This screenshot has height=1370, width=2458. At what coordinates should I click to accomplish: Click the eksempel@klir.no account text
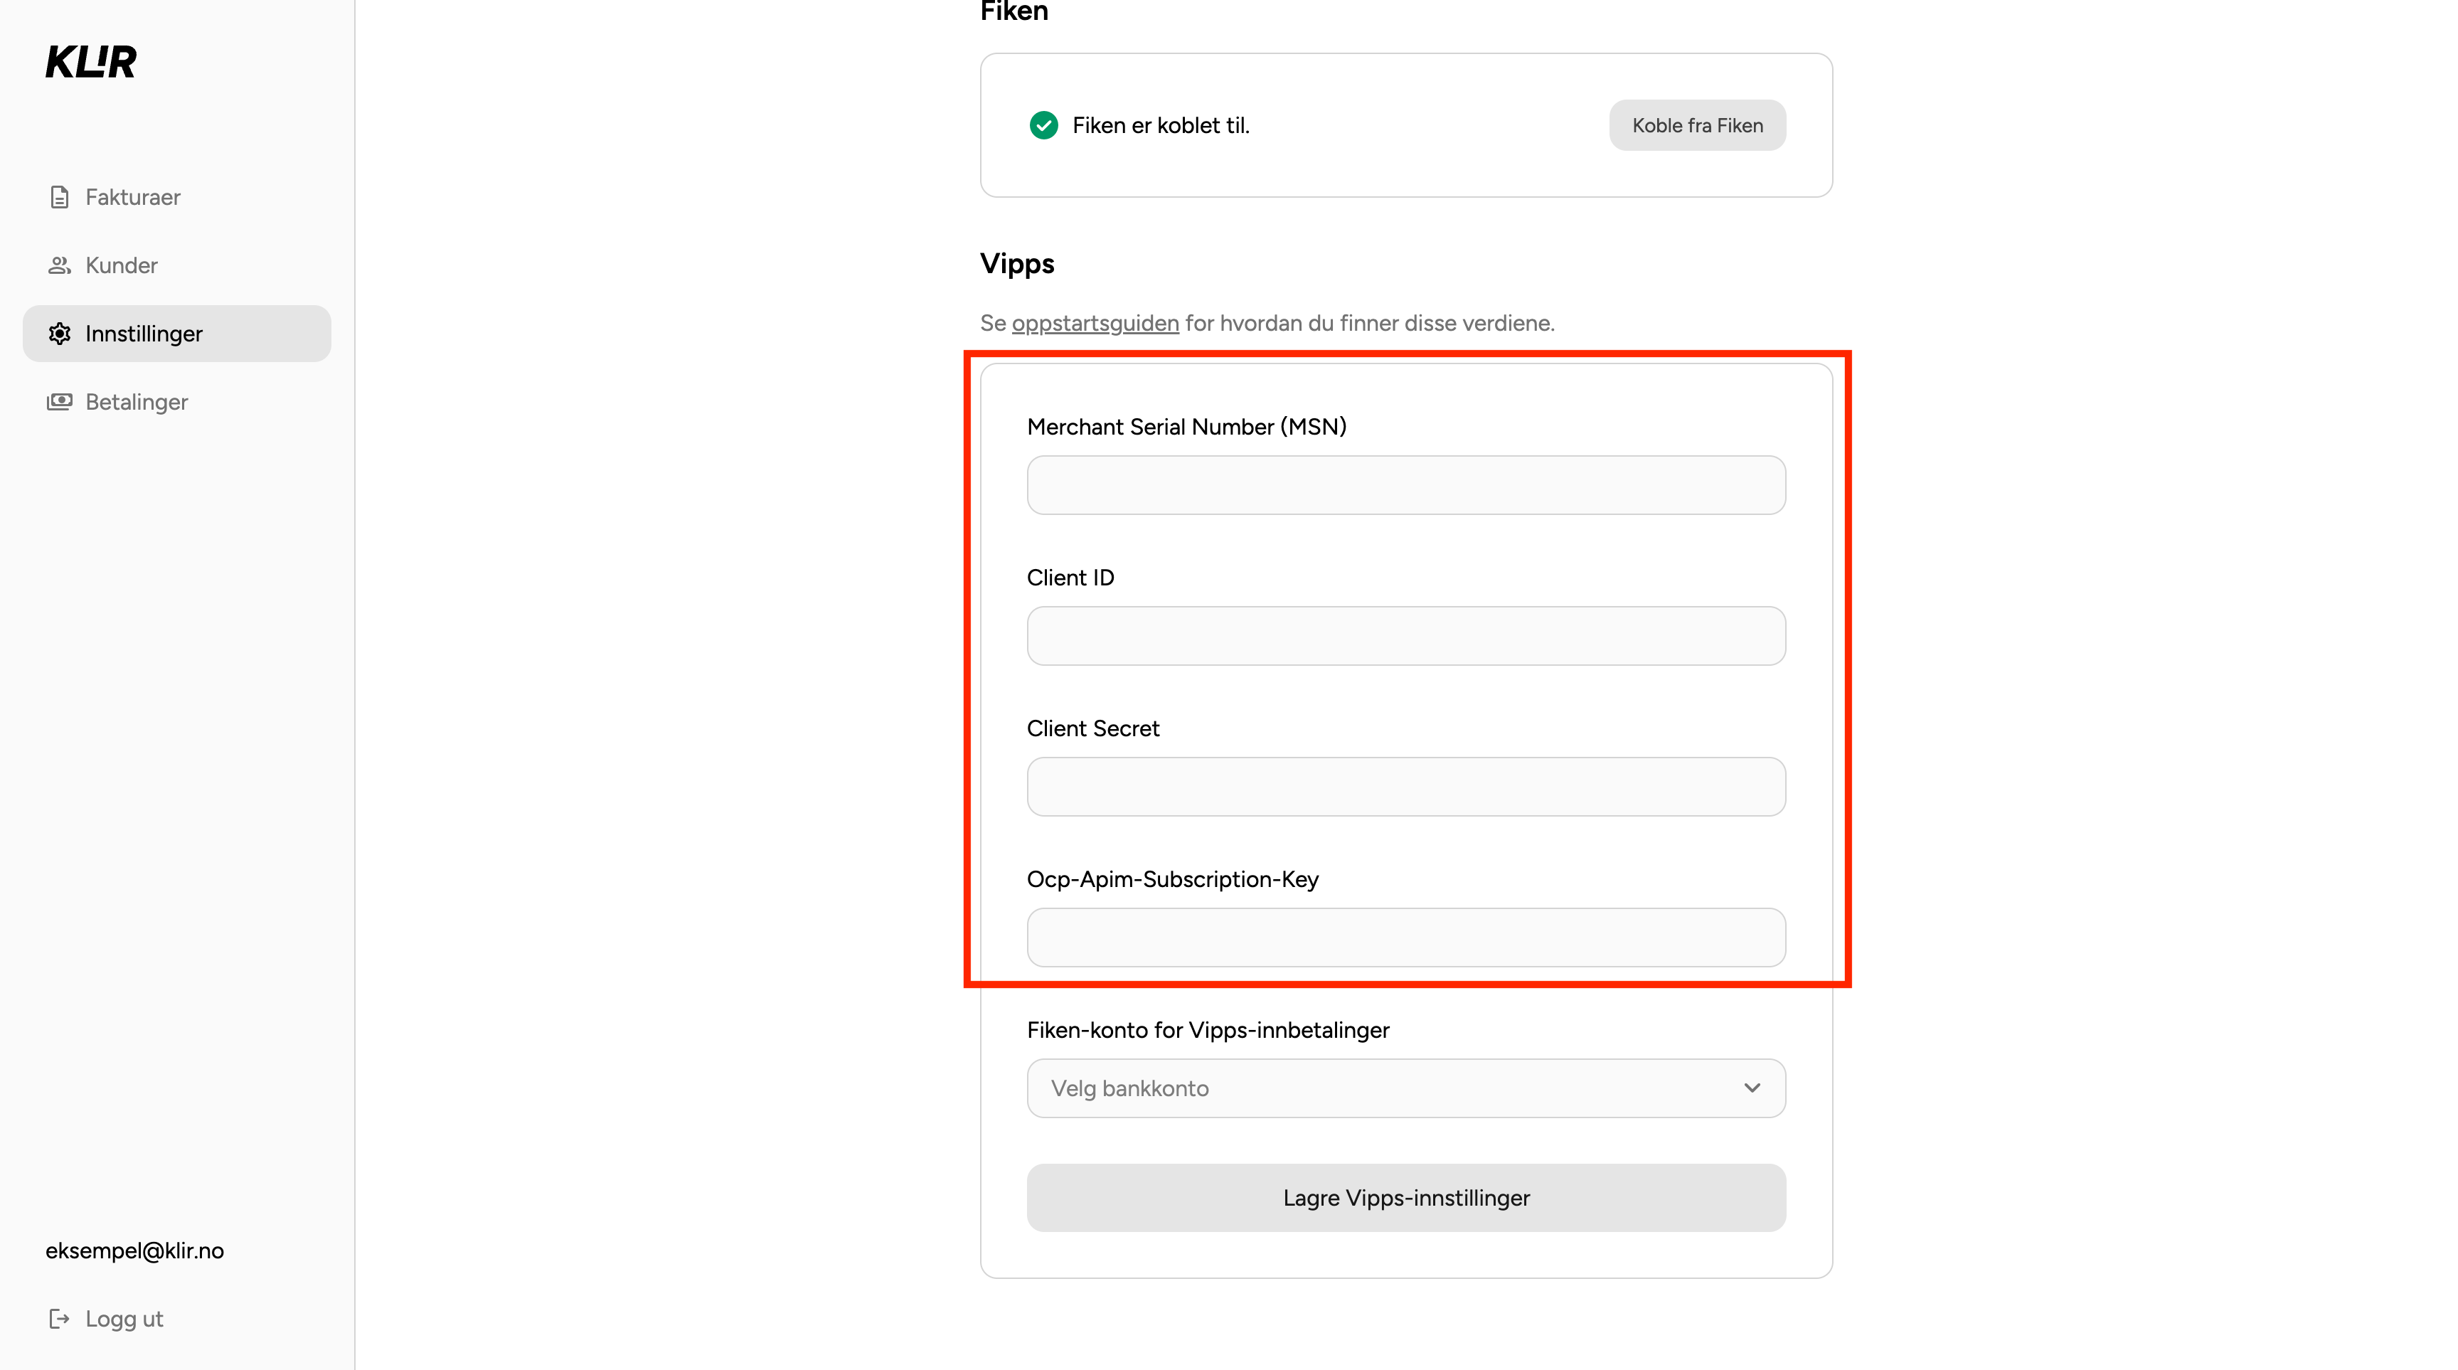pyautogui.click(x=134, y=1250)
